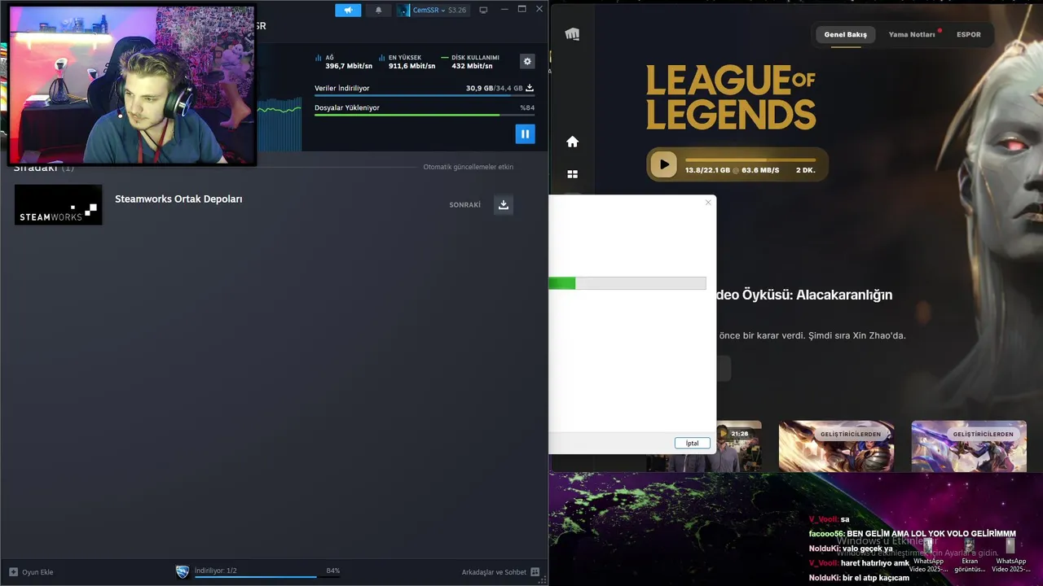Viewport: 1043px width, 586px height.
Task: Open the Steam notifications bell
Action: click(x=378, y=10)
